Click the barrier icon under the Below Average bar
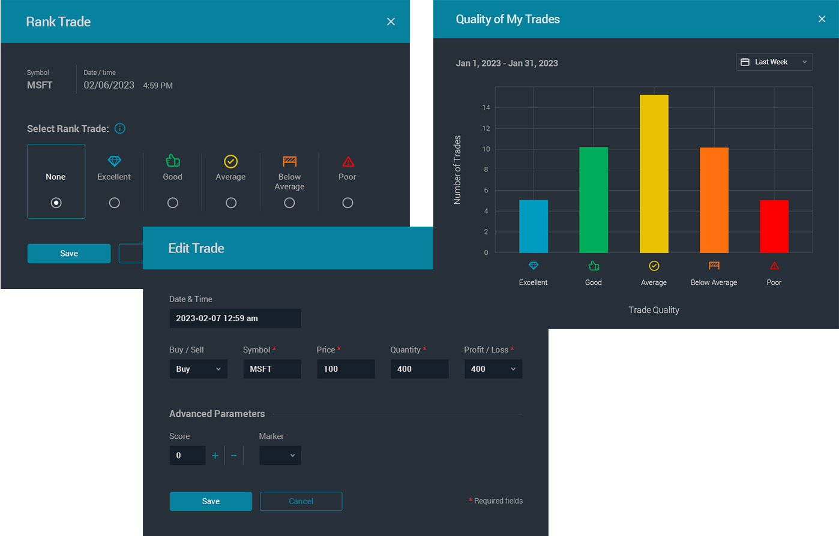839x536 pixels. pyautogui.click(x=714, y=266)
